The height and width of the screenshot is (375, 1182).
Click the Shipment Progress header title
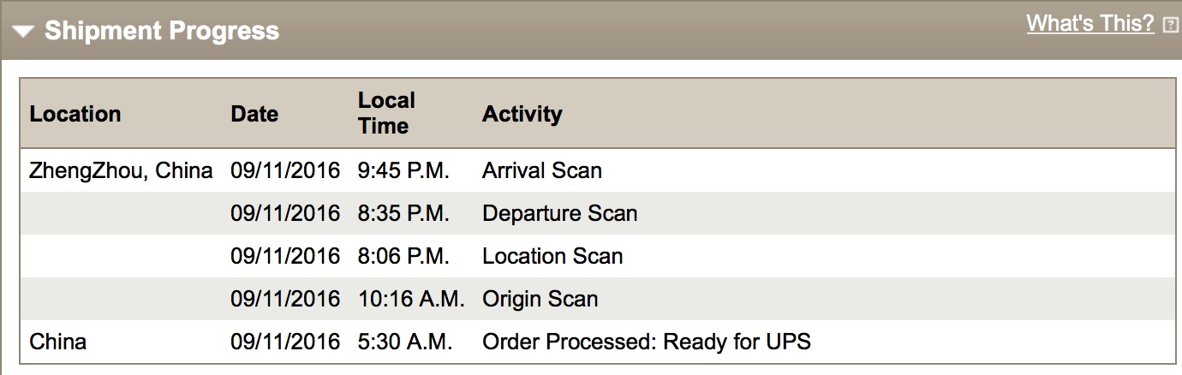point(162,32)
